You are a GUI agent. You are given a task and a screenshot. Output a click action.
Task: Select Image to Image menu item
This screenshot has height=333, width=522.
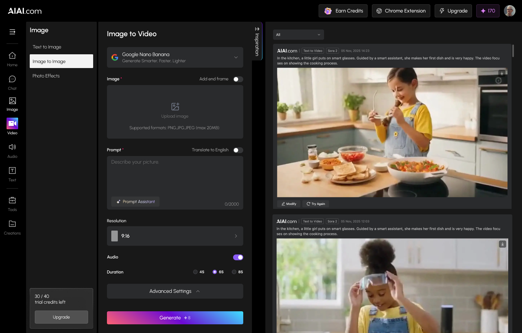coord(61,61)
